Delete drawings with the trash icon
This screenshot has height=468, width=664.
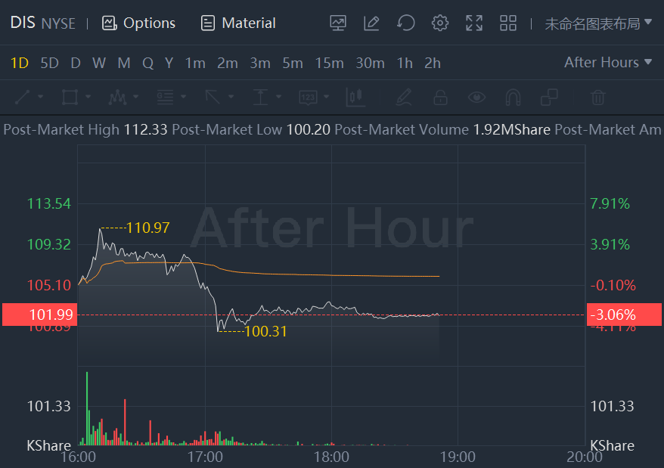[x=598, y=97]
